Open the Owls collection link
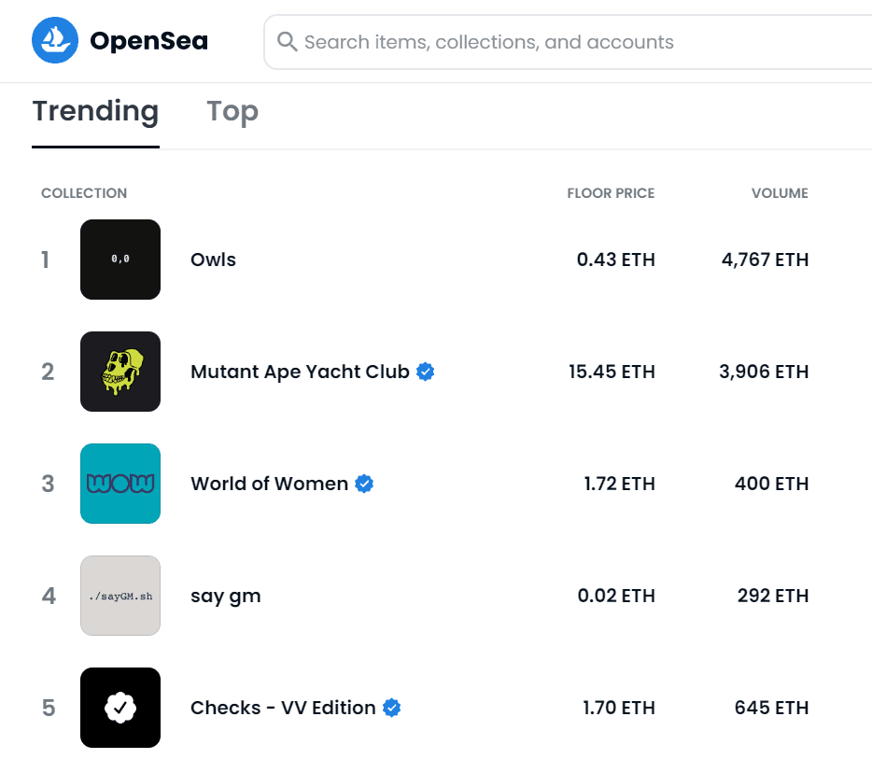Image resolution: width=872 pixels, height=759 pixels. pyautogui.click(x=213, y=260)
